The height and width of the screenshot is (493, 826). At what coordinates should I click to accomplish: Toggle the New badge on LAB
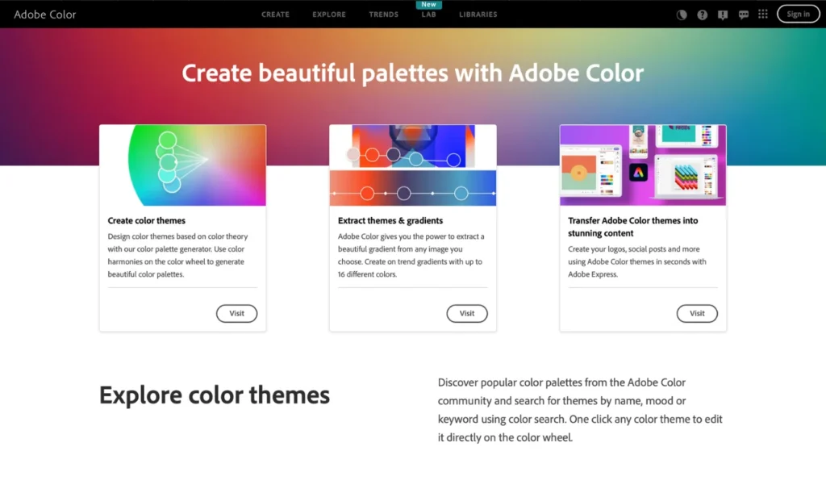tap(428, 5)
